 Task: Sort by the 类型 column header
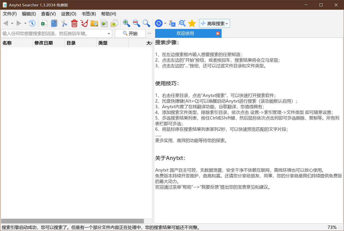tap(113, 43)
